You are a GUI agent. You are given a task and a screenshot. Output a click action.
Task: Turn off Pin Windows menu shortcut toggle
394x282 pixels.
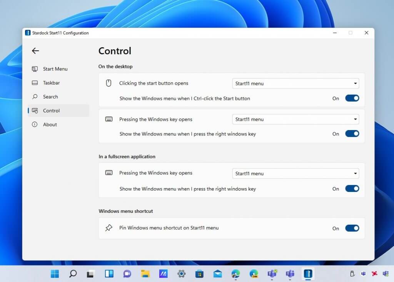352,228
